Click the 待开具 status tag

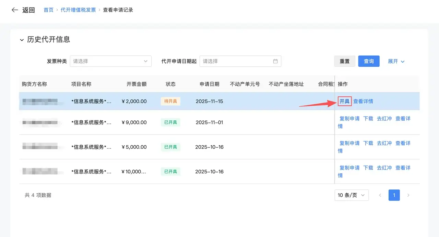(x=170, y=101)
